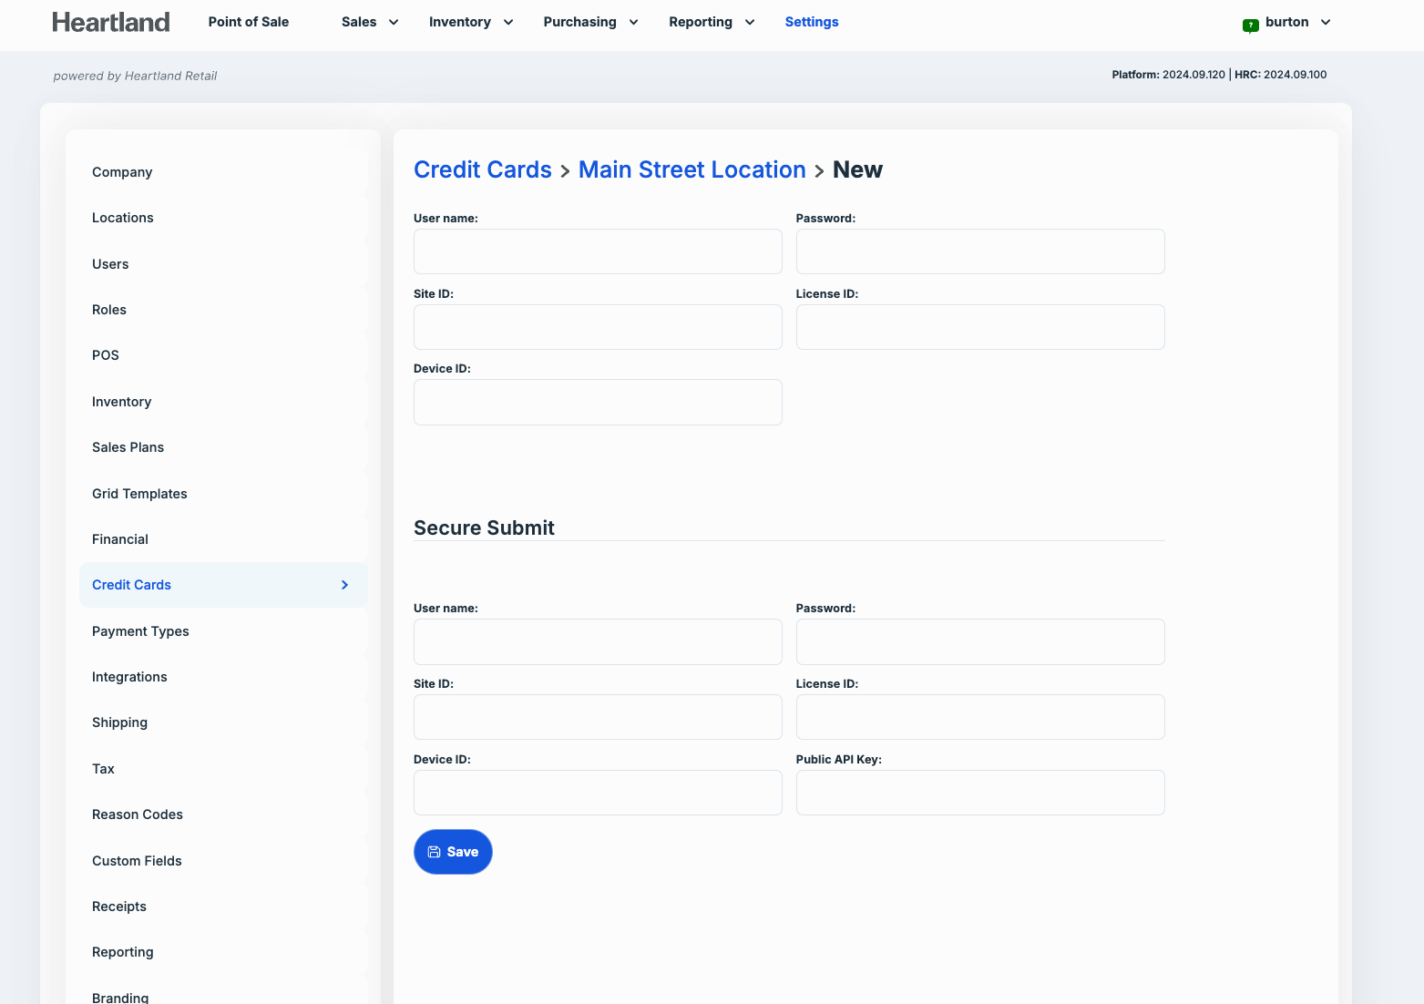Click the Credit Cards breadcrumb link
Screen dimensions: 1424x1004
482,169
